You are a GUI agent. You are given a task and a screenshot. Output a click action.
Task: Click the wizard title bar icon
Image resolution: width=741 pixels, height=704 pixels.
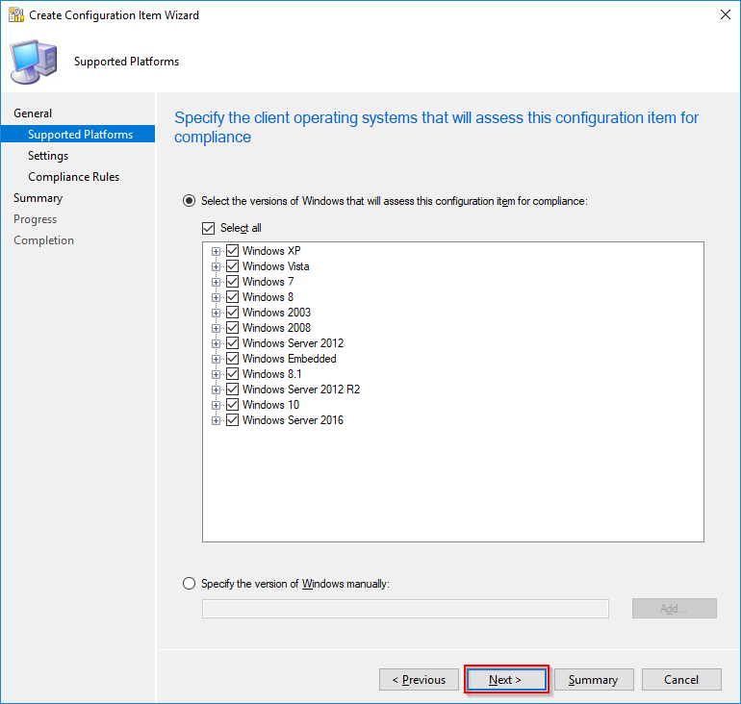16,14
